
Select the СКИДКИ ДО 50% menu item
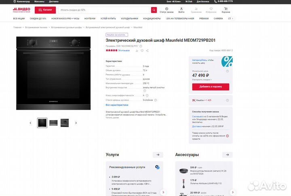tap(38, 19)
